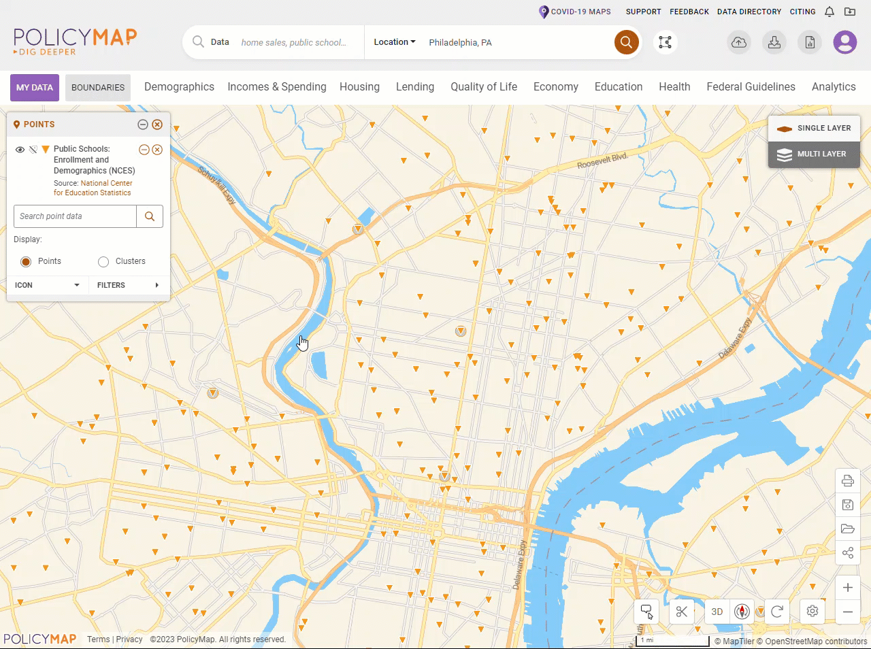Open the SUPPORT link
Image resolution: width=871 pixels, height=649 pixels.
point(643,12)
